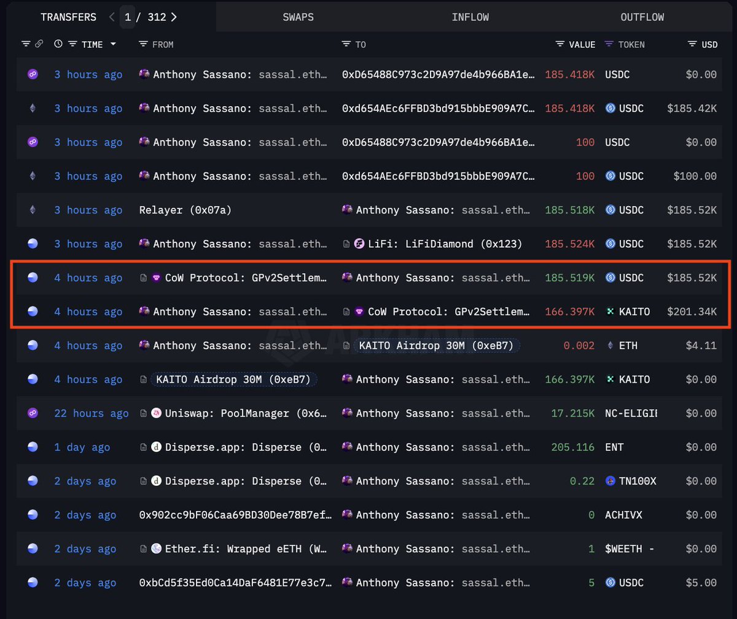Viewport: 737px width, 619px height.
Task: Click USD amount $4.11
Action: point(701,345)
